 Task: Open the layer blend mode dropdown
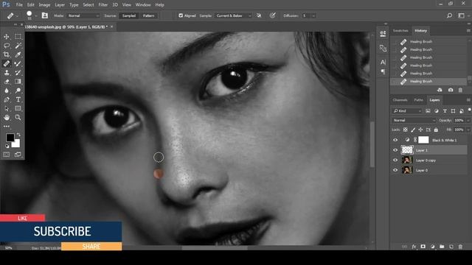[414, 121]
